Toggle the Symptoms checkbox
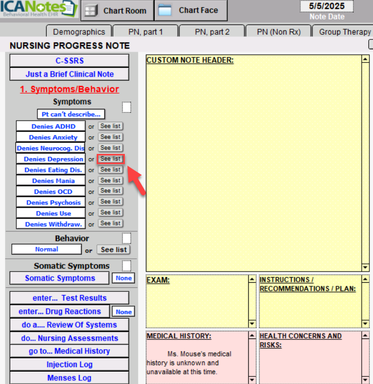 tap(126, 107)
